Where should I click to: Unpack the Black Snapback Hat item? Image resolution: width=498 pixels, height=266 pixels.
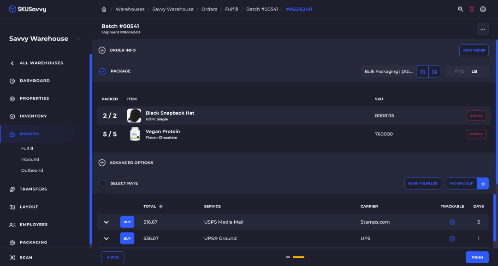476,116
